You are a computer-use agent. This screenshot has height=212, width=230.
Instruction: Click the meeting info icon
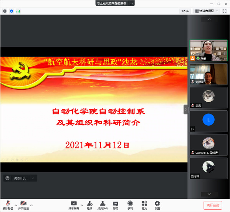(5, 11)
